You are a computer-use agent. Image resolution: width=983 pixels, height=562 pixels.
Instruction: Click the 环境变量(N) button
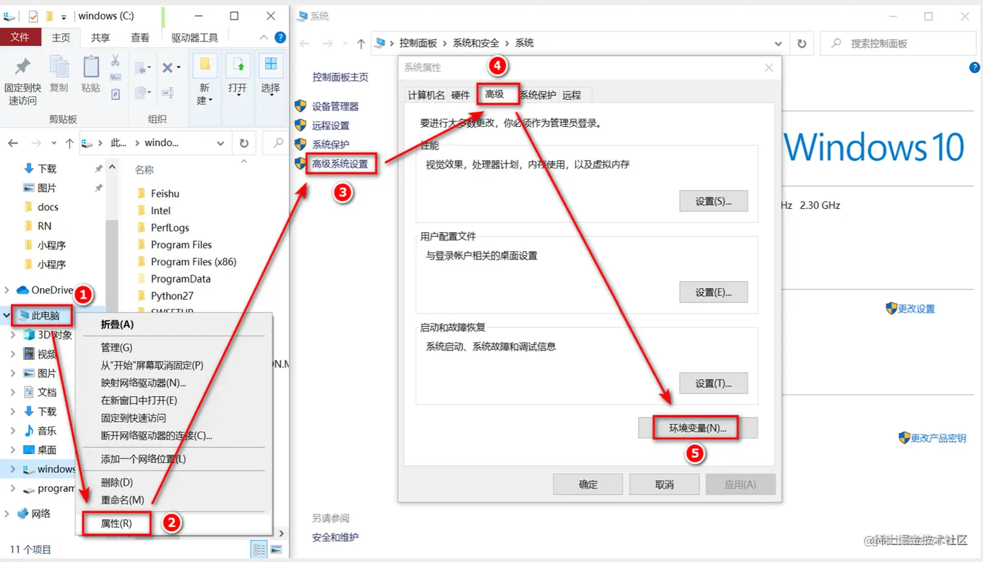(x=696, y=427)
